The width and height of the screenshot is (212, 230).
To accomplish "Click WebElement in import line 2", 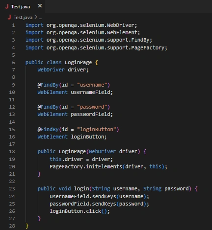I will tap(122, 33).
